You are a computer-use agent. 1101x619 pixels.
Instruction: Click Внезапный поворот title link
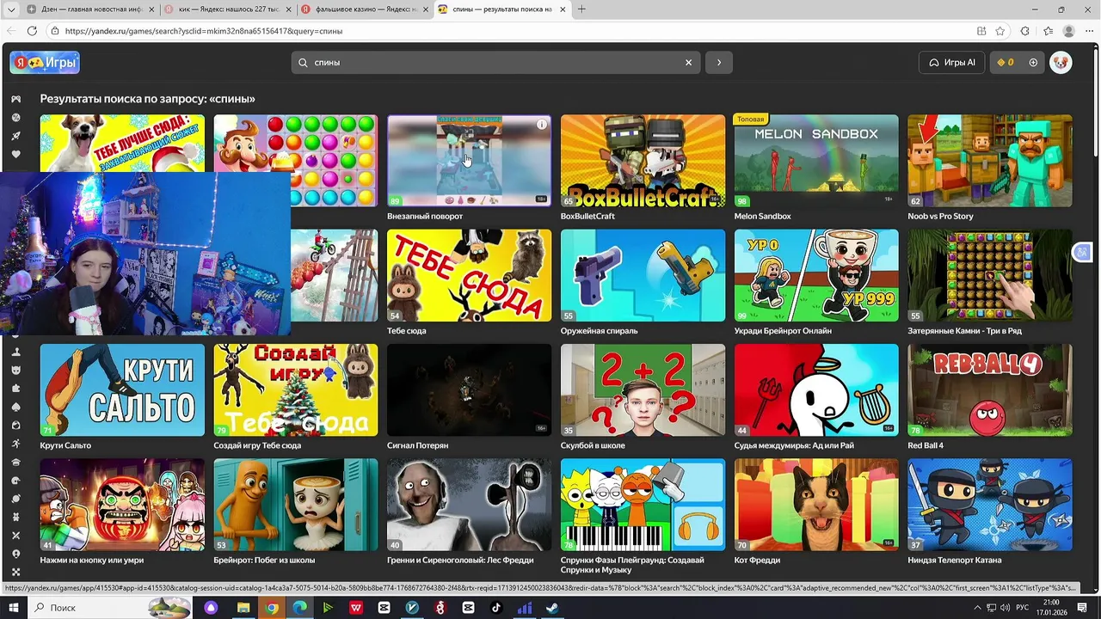425,217
